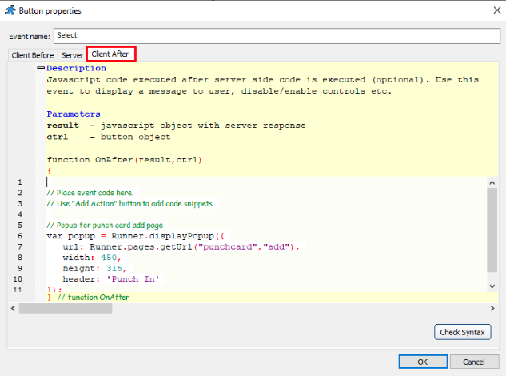
Task: Click the vertical scrollbar up arrow
Action: click(x=493, y=183)
